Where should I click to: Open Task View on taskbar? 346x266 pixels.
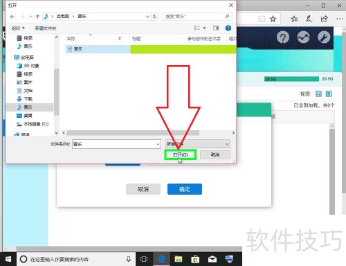pos(144,259)
